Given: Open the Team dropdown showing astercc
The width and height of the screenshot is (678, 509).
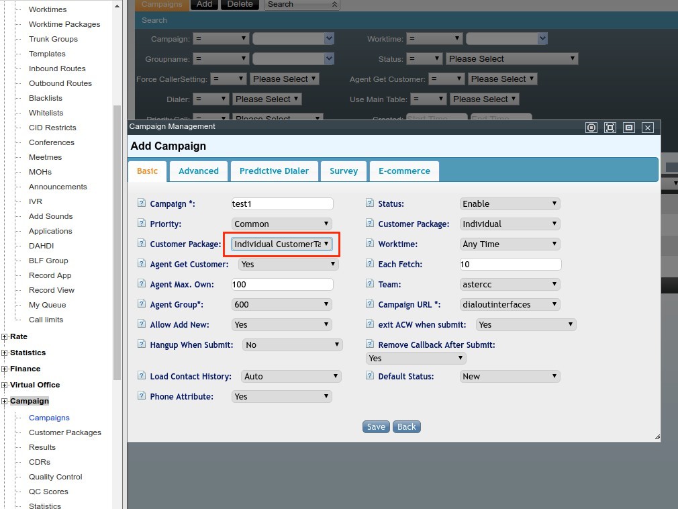Looking at the screenshot, I should pyautogui.click(x=510, y=284).
